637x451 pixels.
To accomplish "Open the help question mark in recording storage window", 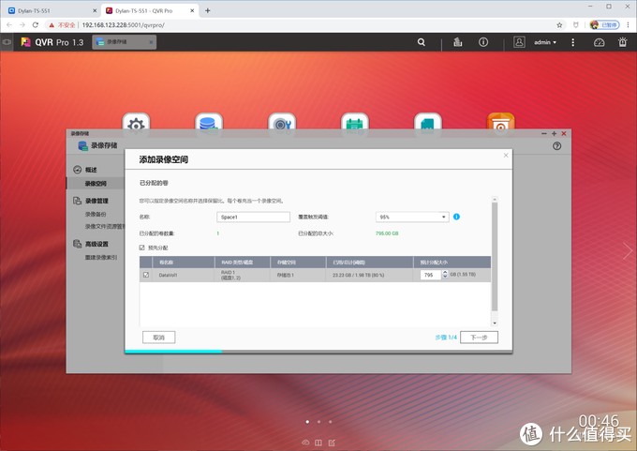I will pyautogui.click(x=556, y=146).
